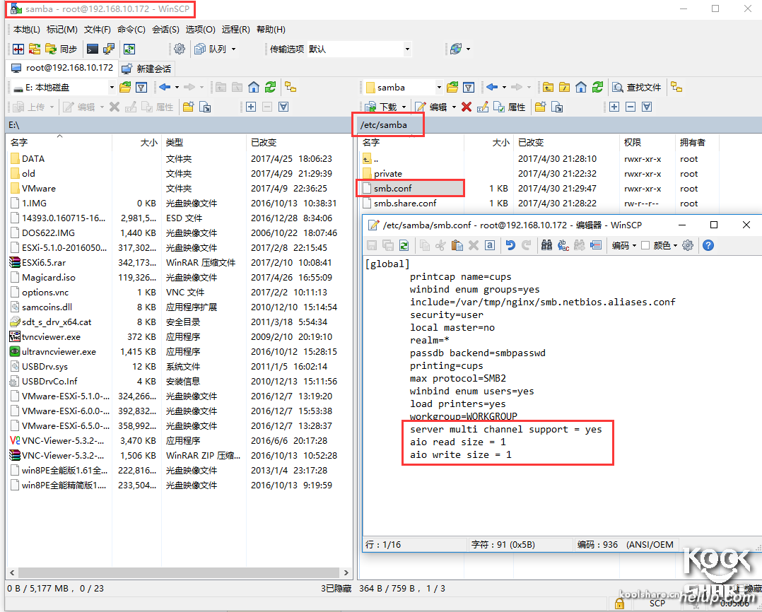Sort local panel by 类型 column header
This screenshot has height=612, width=762.
(x=204, y=142)
